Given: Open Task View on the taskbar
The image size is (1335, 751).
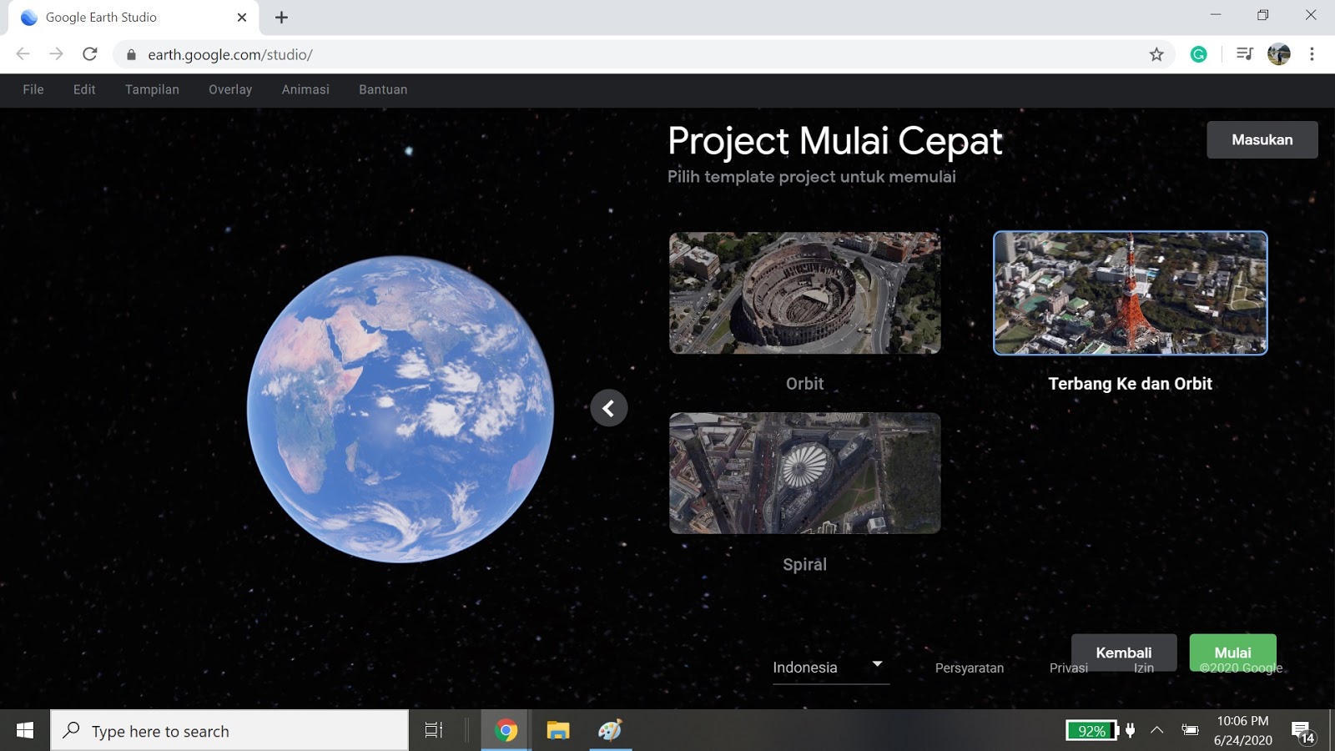Looking at the screenshot, I should pyautogui.click(x=432, y=730).
